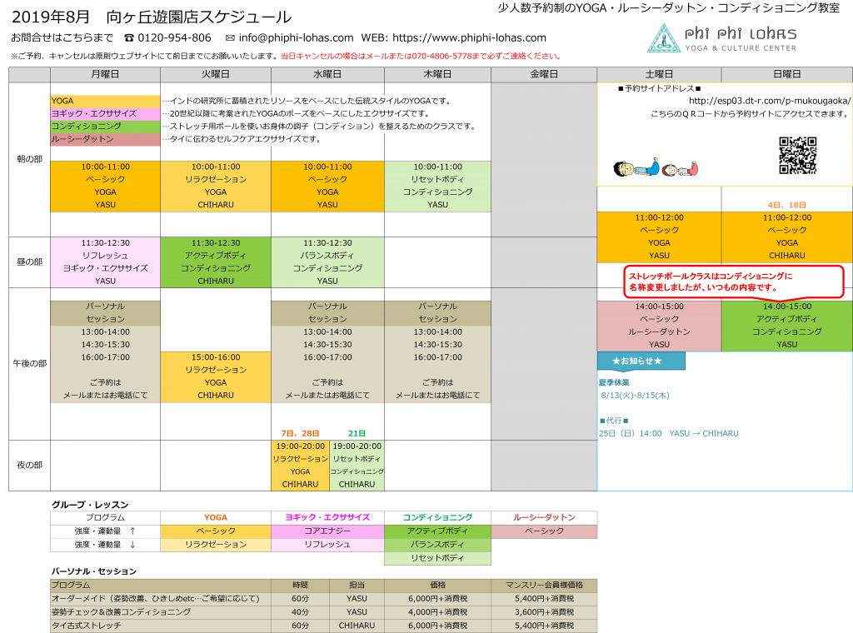Select the 火曜日 column header
This screenshot has width=853, height=633.
click(x=216, y=74)
